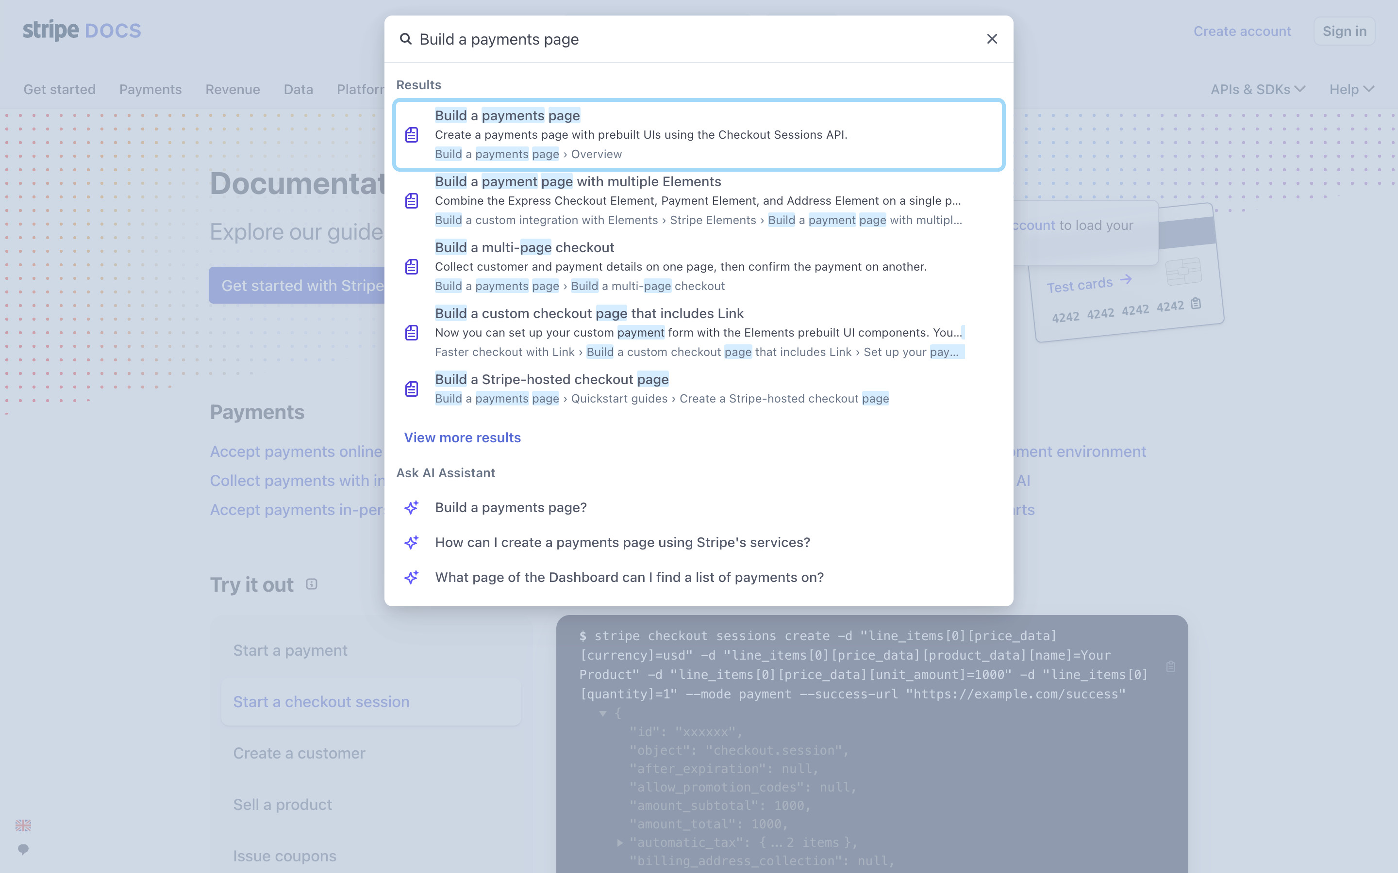Image resolution: width=1398 pixels, height=873 pixels.
Task: Open the Payments nav tab
Action: coord(150,90)
